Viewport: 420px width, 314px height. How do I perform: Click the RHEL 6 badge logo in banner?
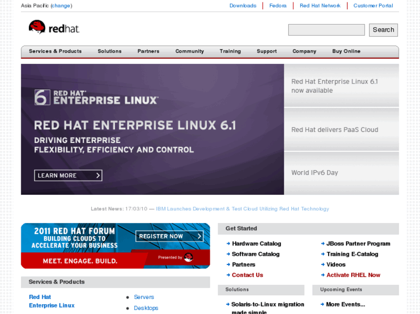coord(42,97)
